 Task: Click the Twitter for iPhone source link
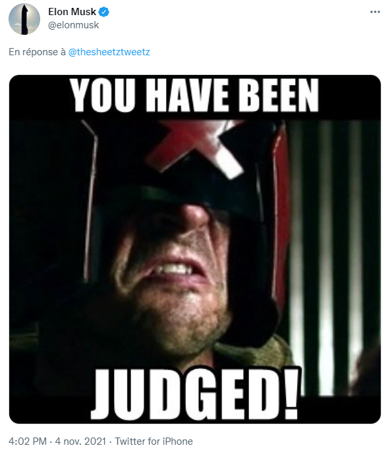coord(153,441)
